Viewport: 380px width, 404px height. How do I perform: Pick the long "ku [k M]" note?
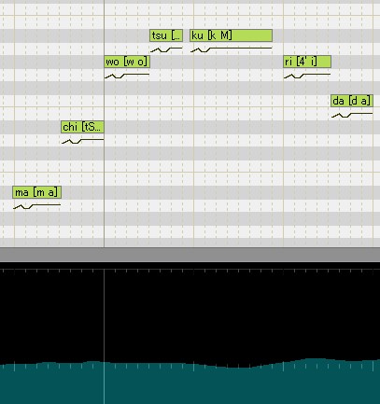[232, 35]
